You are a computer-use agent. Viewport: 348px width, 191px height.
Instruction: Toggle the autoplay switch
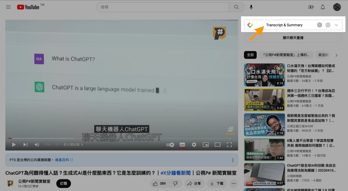click(170, 145)
